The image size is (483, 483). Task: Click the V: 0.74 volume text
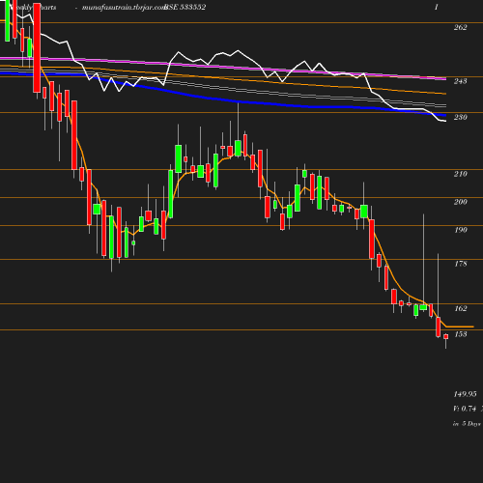pos(465,409)
